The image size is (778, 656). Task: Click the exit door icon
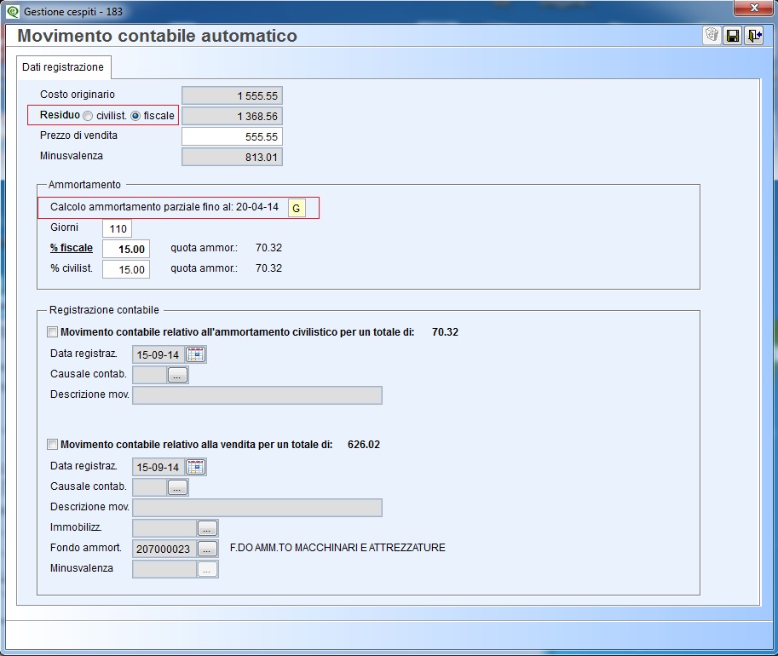point(754,35)
